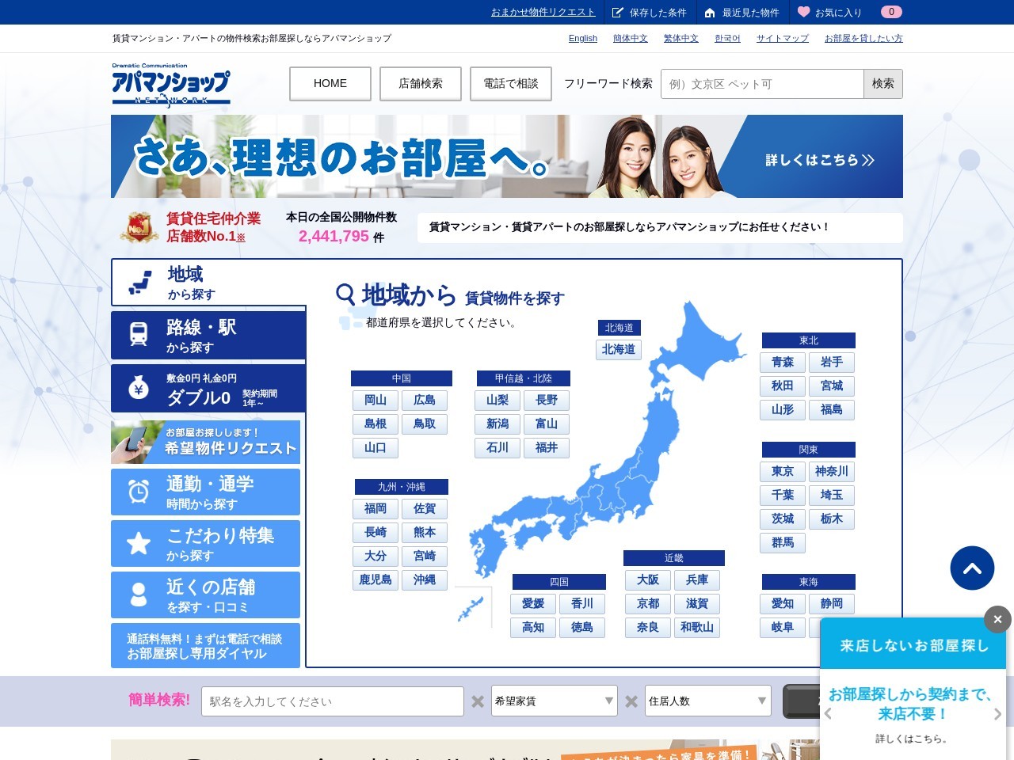Select 鹿児島 prefecture button
Image resolution: width=1014 pixels, height=760 pixels.
(x=375, y=579)
